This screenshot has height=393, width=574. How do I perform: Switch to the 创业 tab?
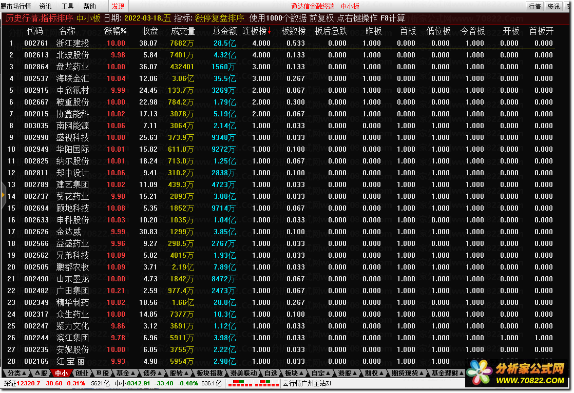coord(82,373)
